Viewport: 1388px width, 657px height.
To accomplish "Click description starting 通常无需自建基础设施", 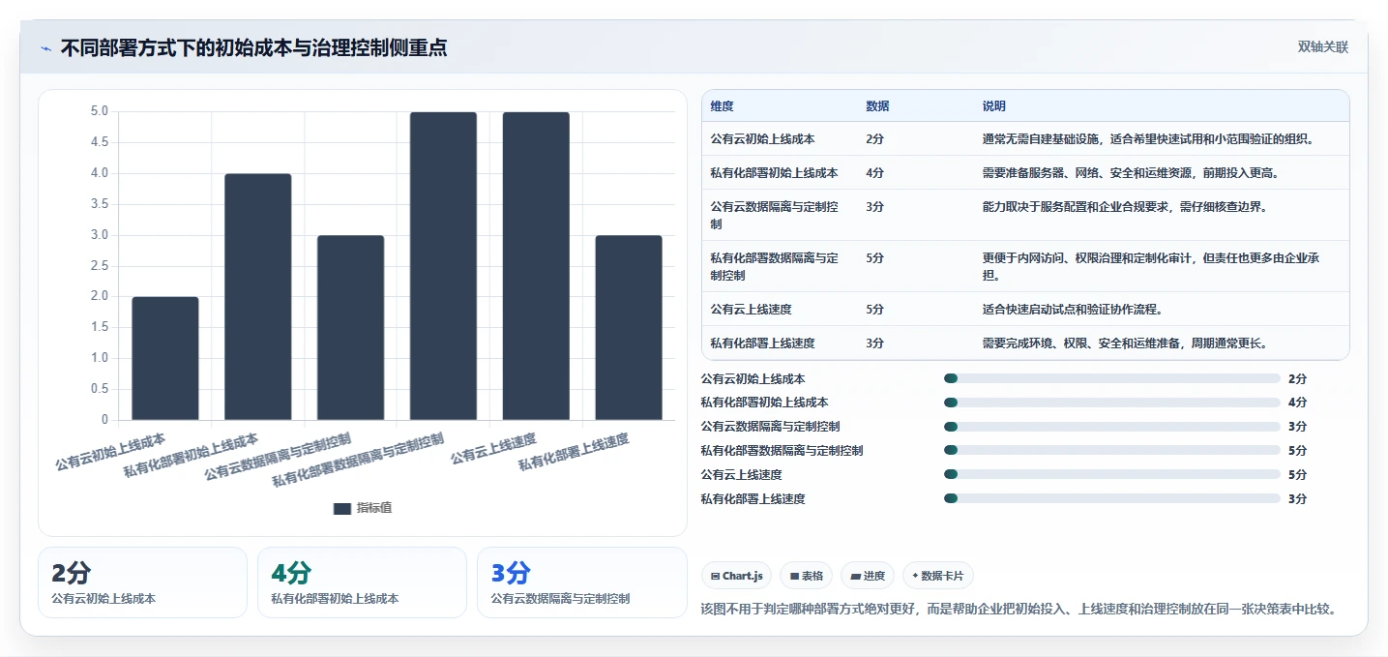I will pyautogui.click(x=1148, y=139).
